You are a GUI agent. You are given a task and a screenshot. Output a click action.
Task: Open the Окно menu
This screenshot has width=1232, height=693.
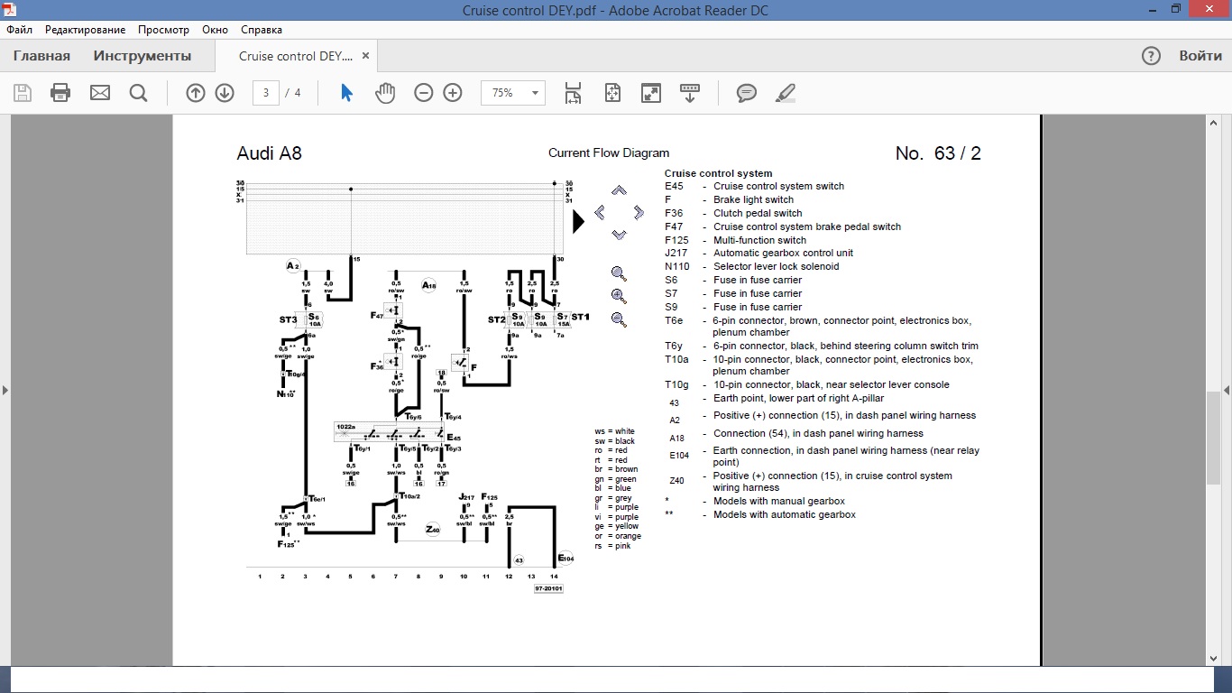215,30
